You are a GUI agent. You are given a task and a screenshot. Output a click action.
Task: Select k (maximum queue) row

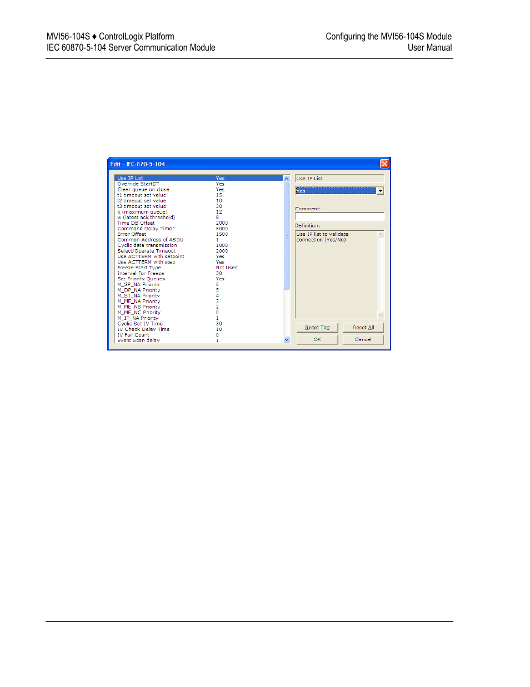199,211
